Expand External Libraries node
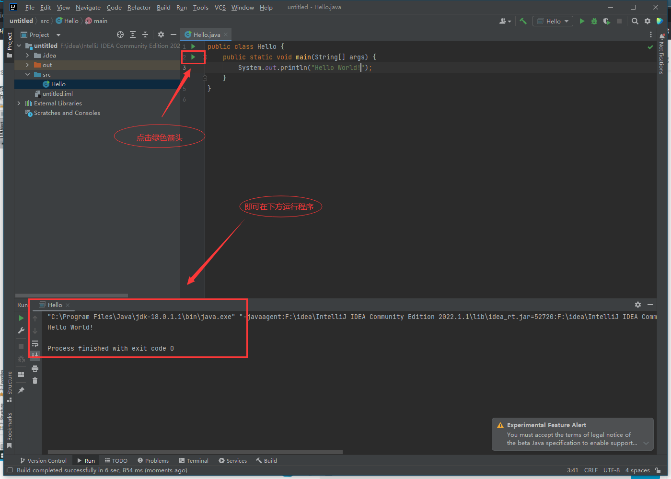 pos(19,103)
